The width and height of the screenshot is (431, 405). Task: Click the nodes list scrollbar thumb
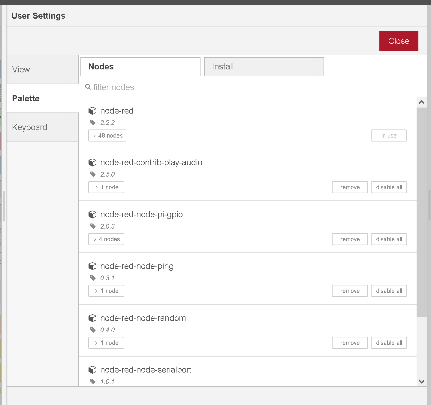[x=422, y=212]
